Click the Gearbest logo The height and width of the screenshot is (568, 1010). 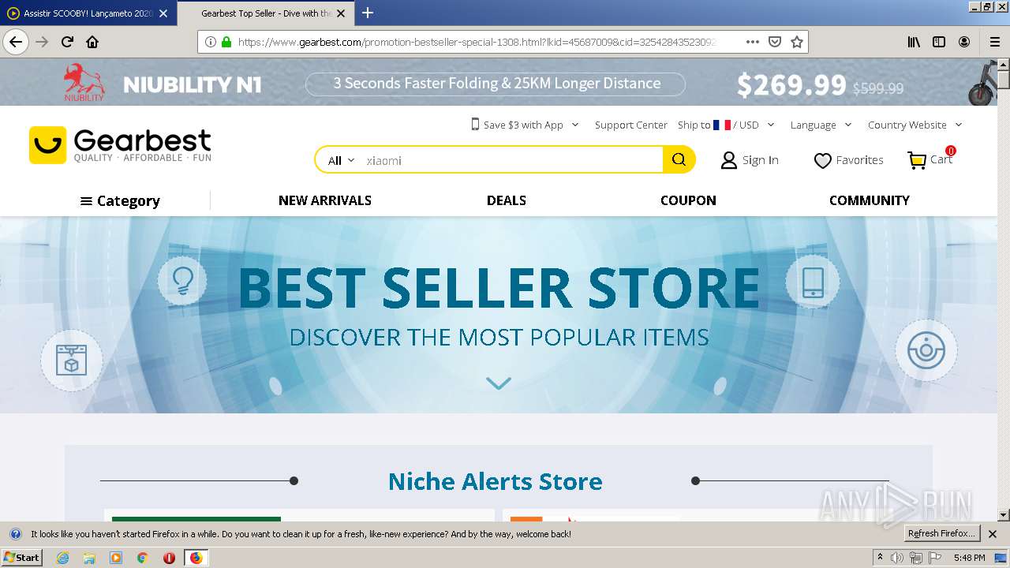point(120,145)
